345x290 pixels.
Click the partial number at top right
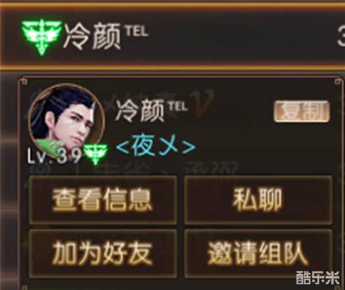pos(341,36)
